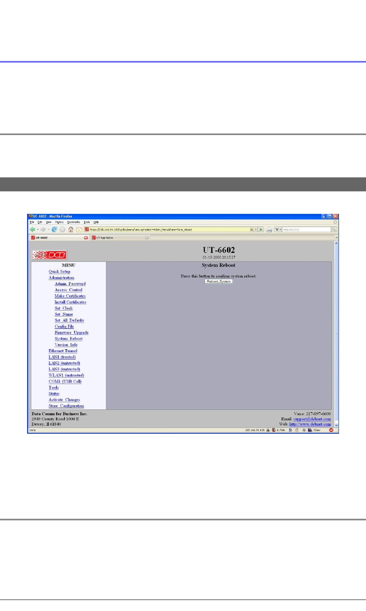This screenshot has width=366, height=611.
Task: Click the Reboot_System button
Action: point(219,281)
